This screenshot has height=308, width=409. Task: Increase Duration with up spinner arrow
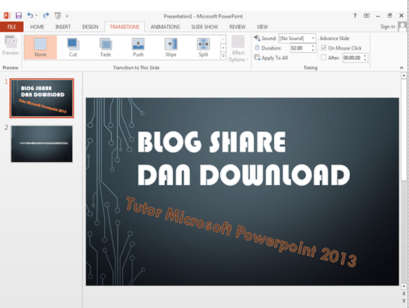click(313, 46)
